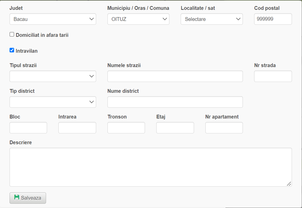Click the Tronson input box

126,128
